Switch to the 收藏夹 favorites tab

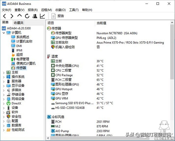(x=19, y=23)
